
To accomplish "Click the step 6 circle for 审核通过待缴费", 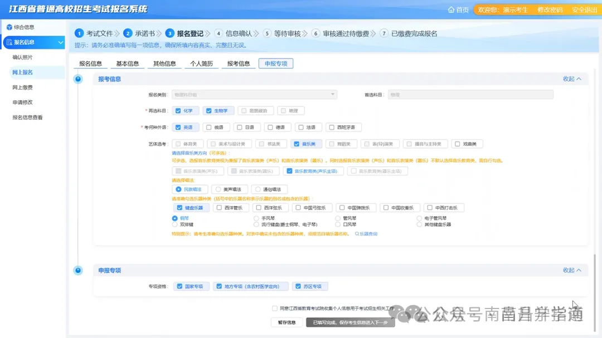I will [x=315, y=33].
